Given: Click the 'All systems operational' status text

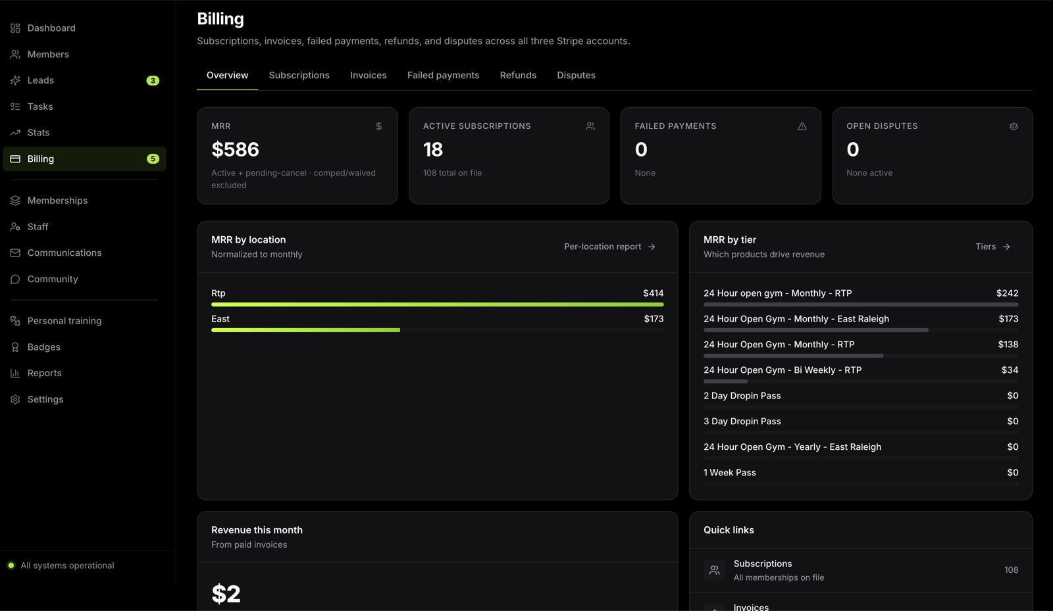Looking at the screenshot, I should [x=67, y=566].
